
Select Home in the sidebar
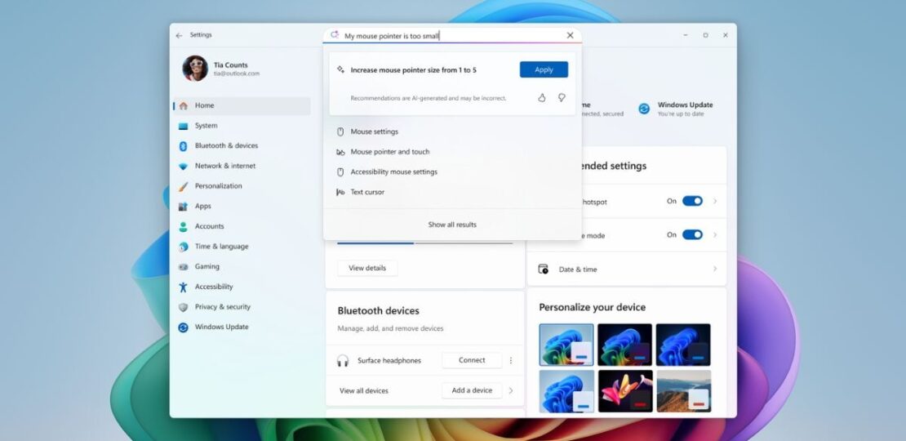point(242,106)
